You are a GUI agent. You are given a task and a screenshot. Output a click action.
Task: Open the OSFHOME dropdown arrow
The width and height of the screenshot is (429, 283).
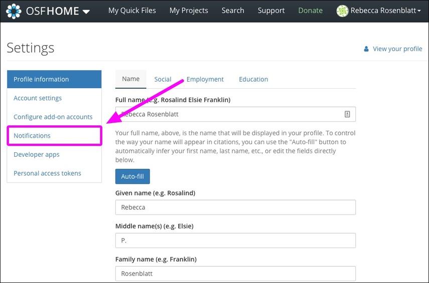pos(86,12)
